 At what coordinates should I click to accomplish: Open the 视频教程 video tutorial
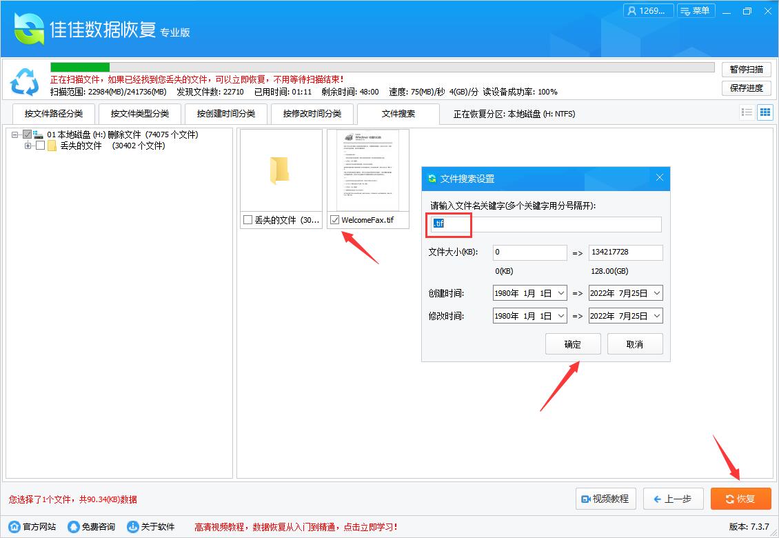(605, 499)
